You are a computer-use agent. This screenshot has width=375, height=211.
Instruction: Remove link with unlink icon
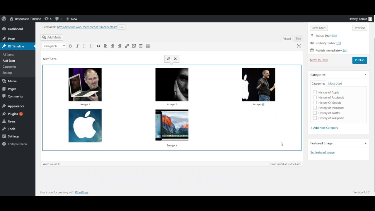[x=134, y=46]
